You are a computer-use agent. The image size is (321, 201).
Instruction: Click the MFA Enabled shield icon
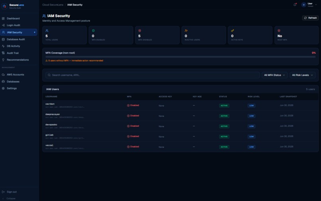[x=93, y=31]
